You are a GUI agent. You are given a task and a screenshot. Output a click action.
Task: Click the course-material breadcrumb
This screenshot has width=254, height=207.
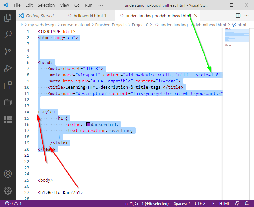[75, 25]
